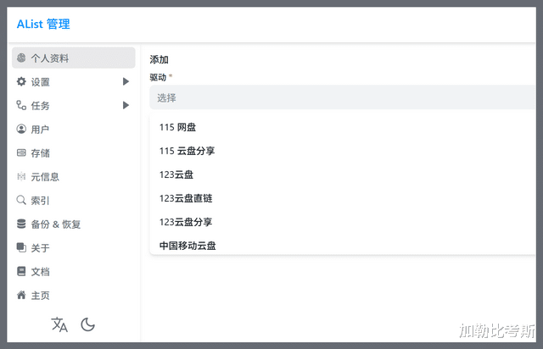
Task: Toggle dark mode with moon icon
Action: (x=87, y=324)
